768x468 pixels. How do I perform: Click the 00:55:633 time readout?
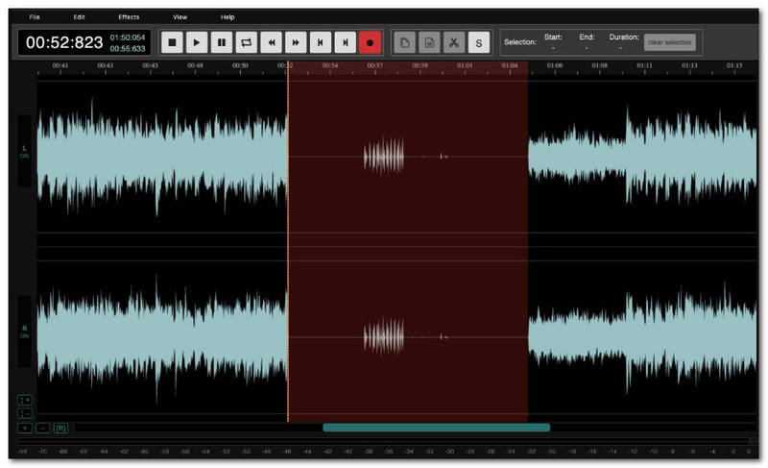[128, 48]
